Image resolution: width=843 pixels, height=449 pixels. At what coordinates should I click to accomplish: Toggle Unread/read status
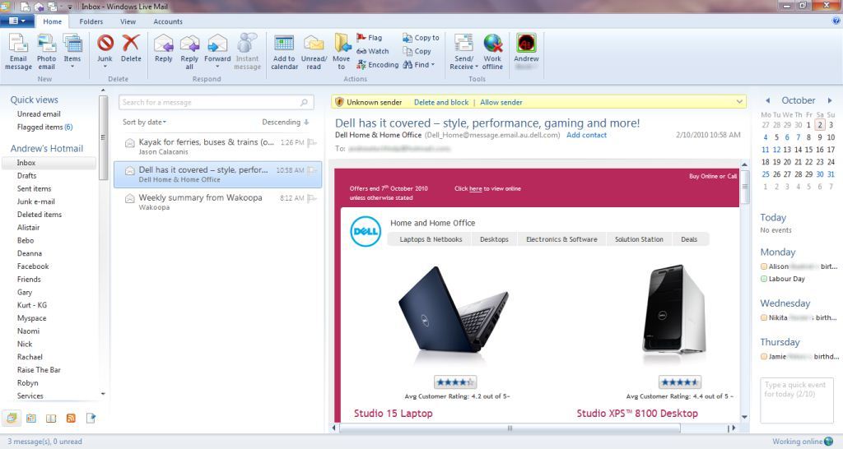314,52
